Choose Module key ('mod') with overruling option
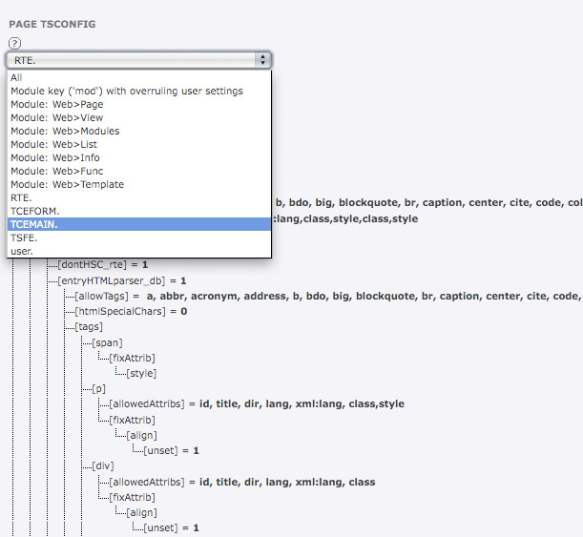 tap(126, 91)
